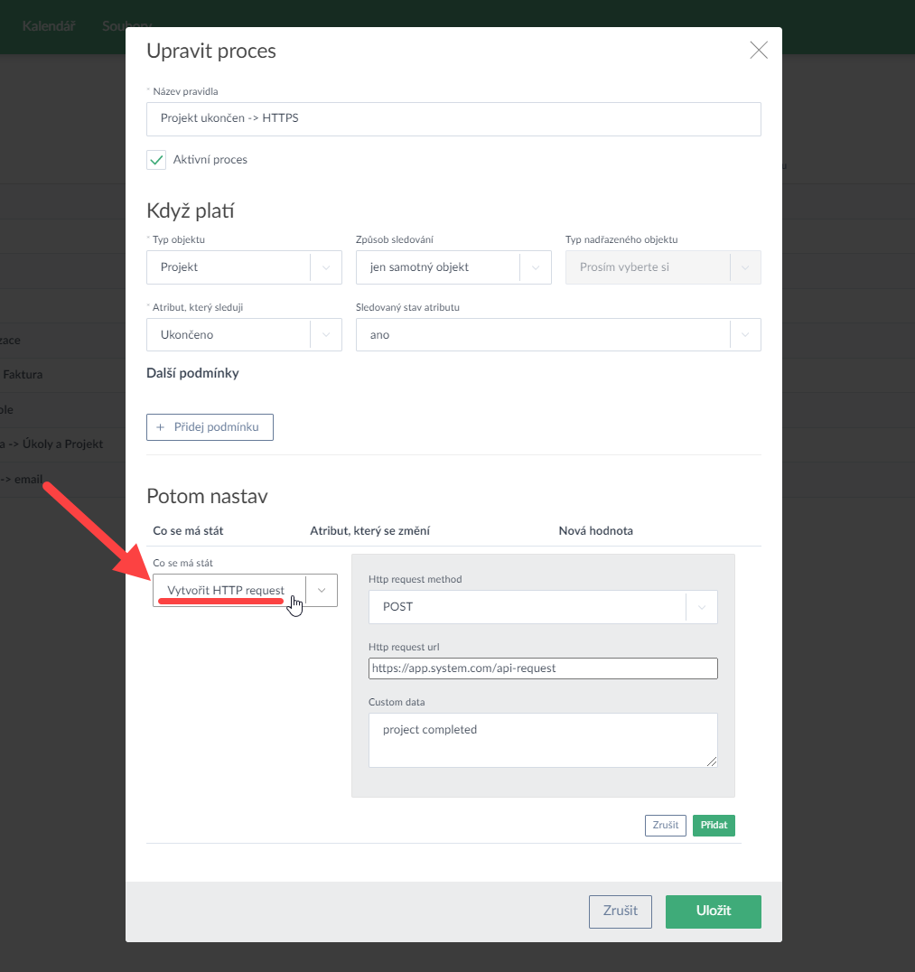Click inside the Custom data textarea
The width and height of the screenshot is (915, 972).
coord(543,740)
